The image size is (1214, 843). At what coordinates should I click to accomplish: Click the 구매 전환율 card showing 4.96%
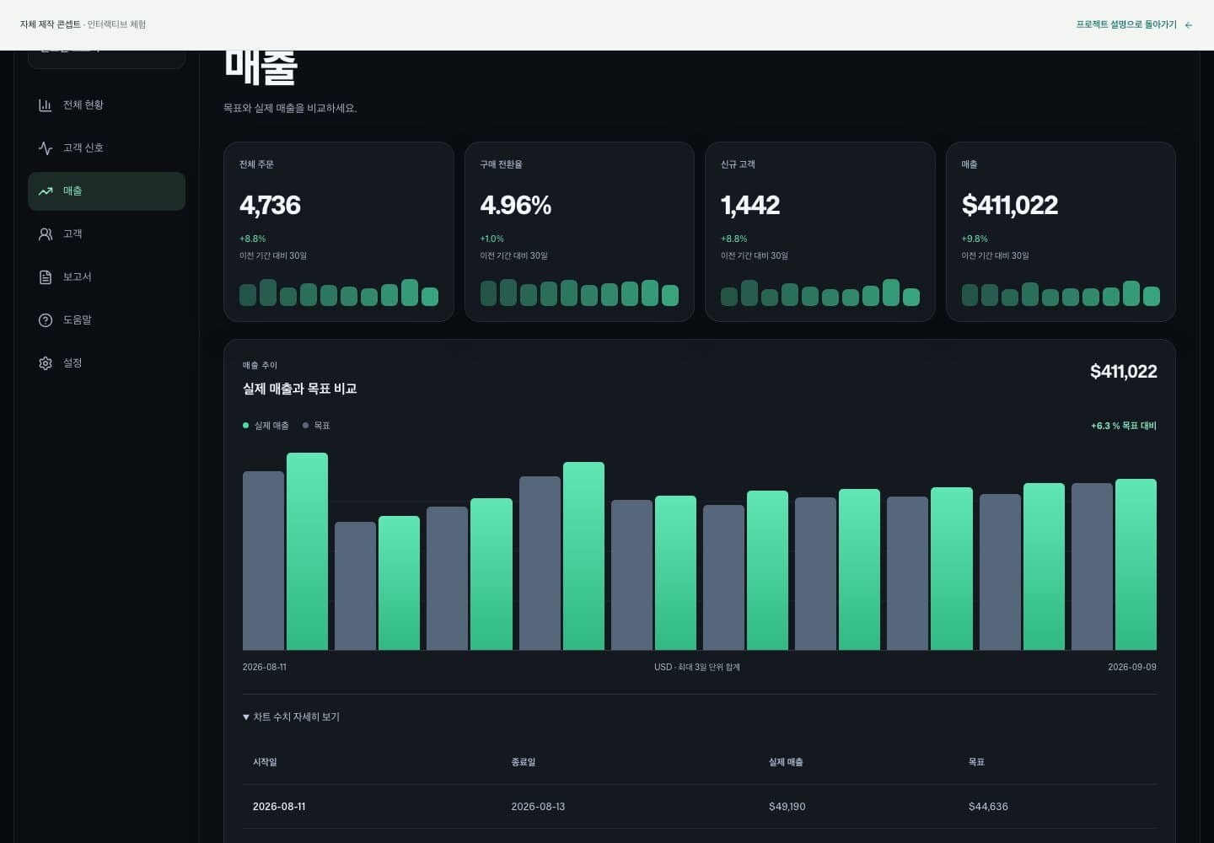579,232
